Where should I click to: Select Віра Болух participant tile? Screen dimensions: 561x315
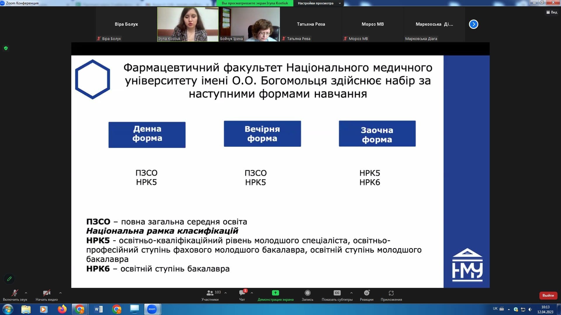(126, 24)
